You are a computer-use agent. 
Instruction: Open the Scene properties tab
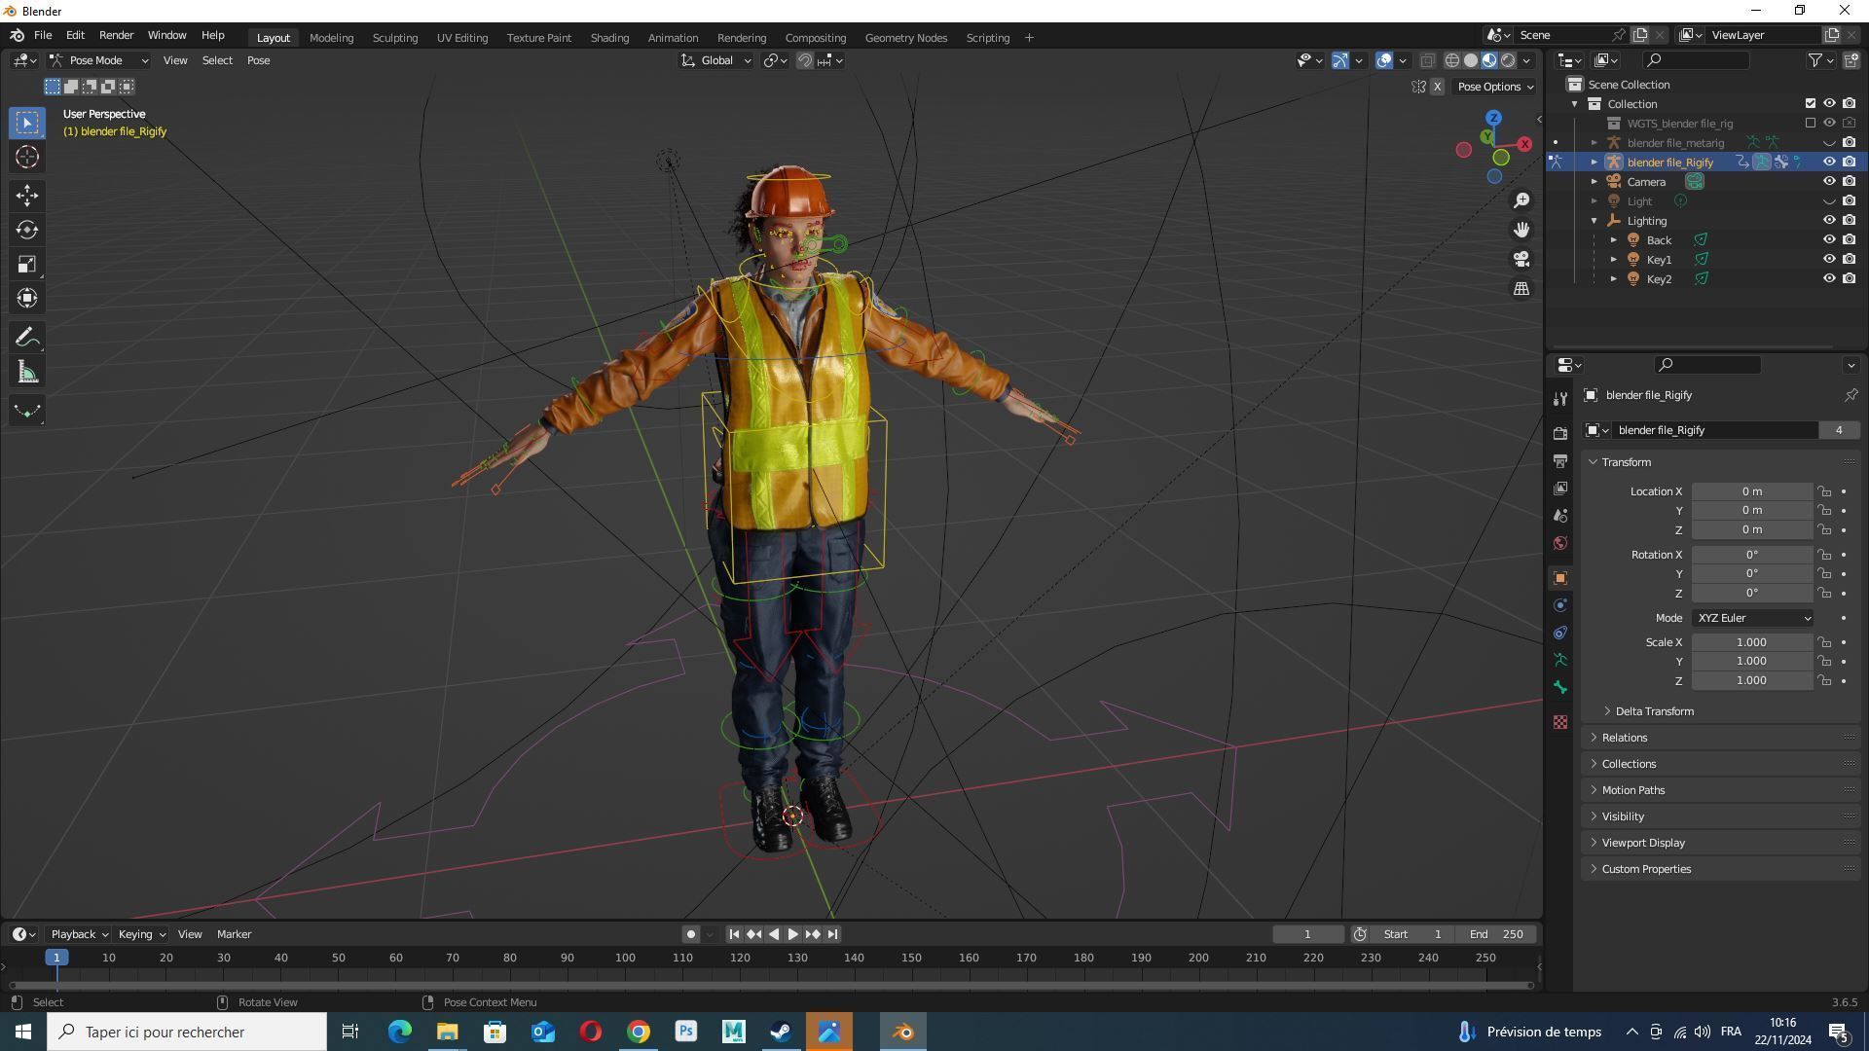pos(1560,515)
